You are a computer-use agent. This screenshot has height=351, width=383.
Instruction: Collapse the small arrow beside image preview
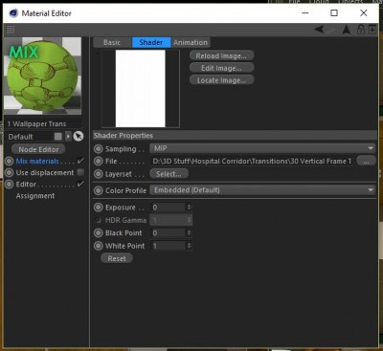coord(98,53)
